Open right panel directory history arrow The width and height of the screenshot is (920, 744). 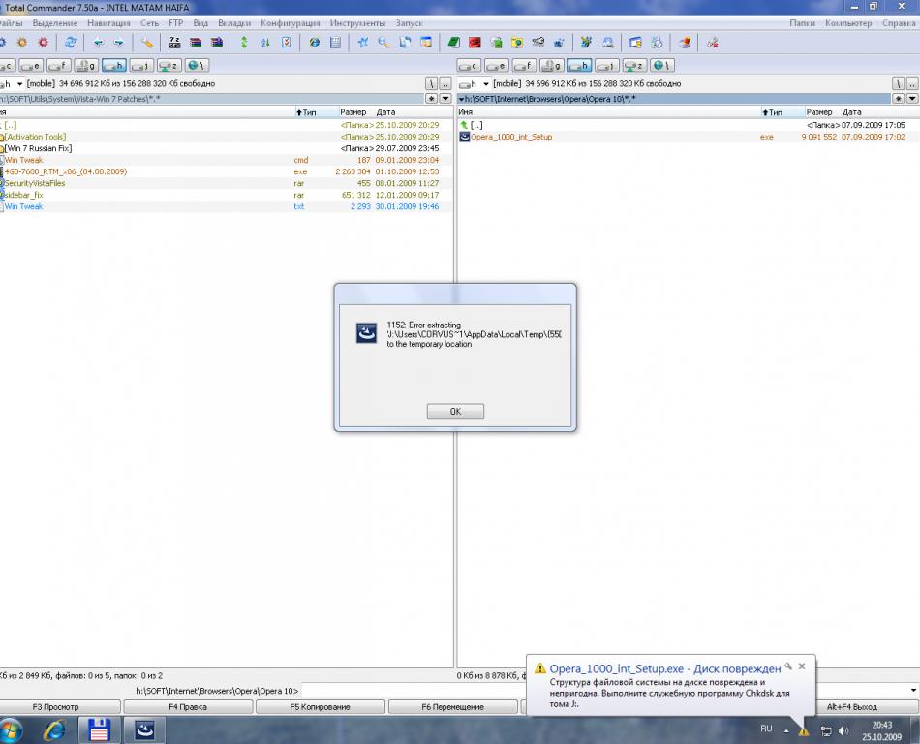click(x=912, y=99)
